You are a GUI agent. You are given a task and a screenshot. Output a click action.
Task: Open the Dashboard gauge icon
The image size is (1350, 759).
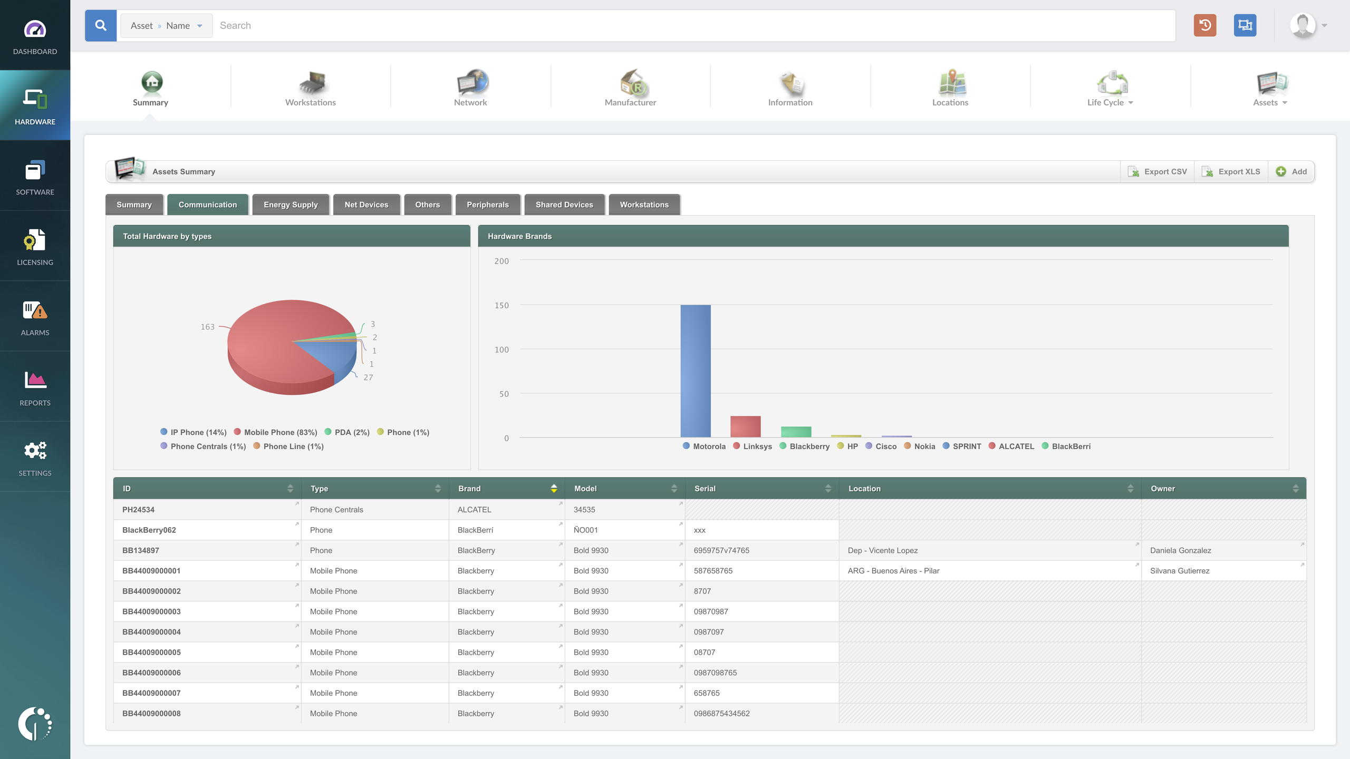(35, 30)
